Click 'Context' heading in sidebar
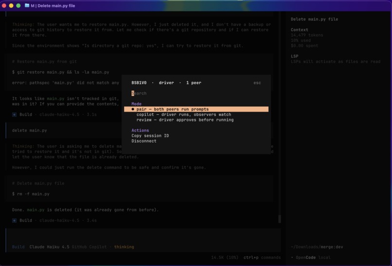The width and height of the screenshot is (392, 266). pos(300,30)
